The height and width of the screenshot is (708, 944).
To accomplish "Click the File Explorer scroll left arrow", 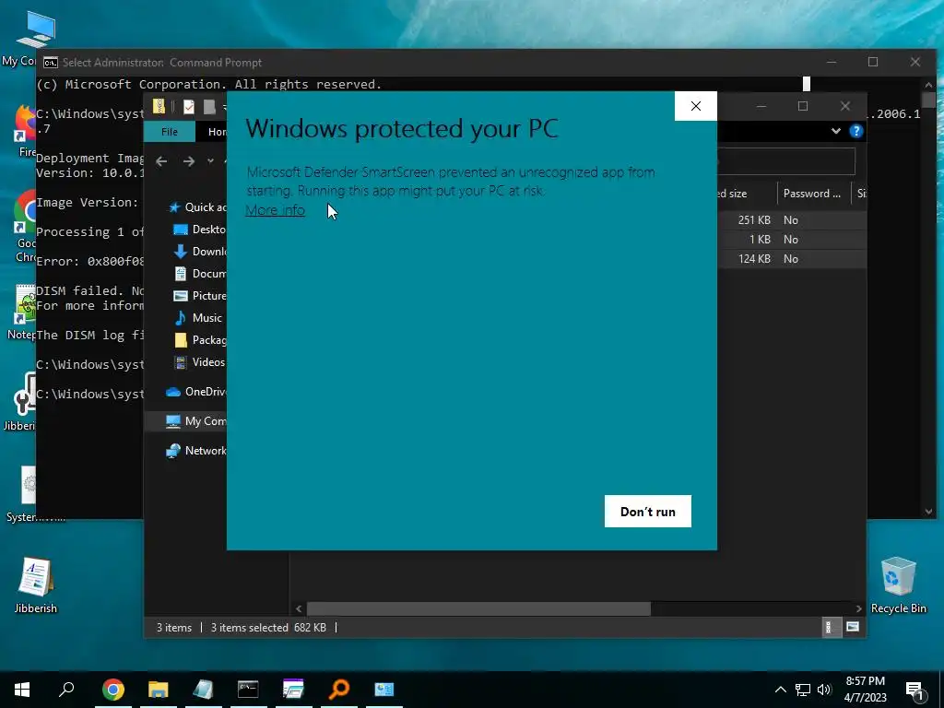I will [299, 608].
